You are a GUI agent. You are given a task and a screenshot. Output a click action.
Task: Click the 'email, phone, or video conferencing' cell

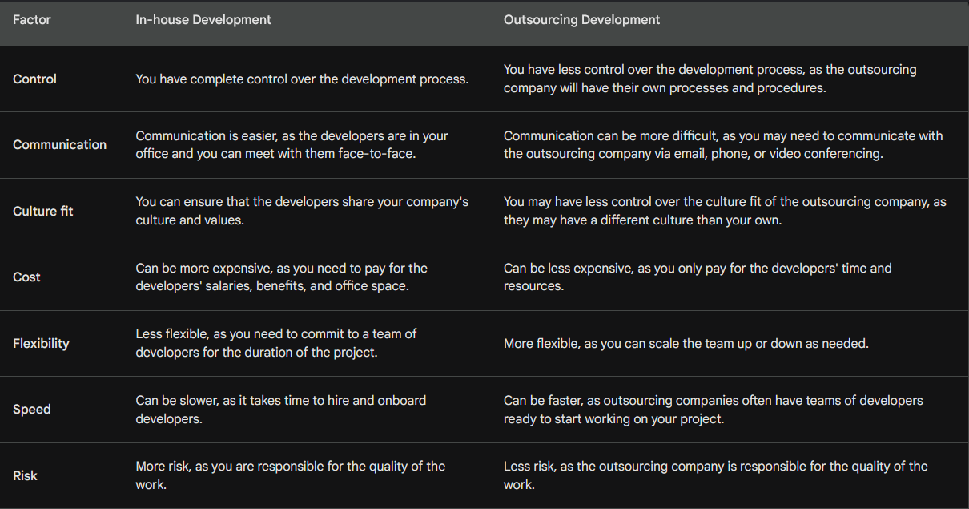724,145
